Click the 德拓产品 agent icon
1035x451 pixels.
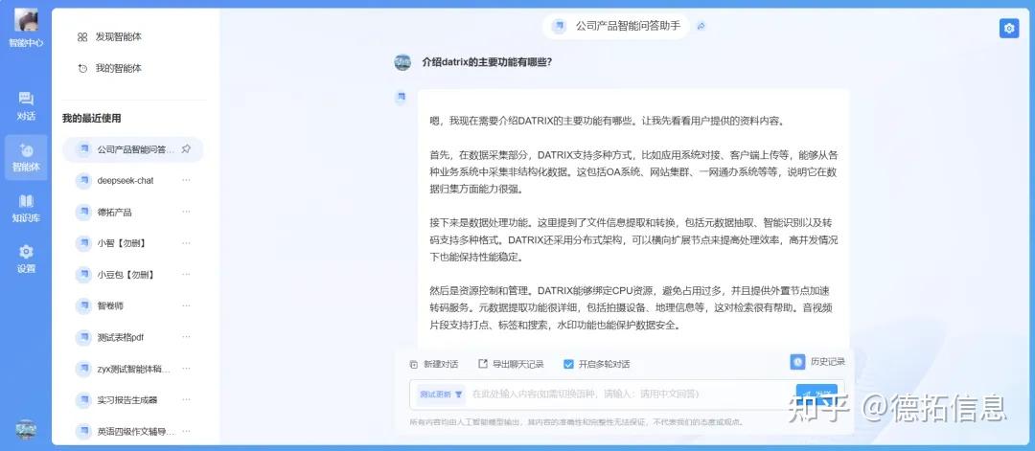tap(83, 212)
